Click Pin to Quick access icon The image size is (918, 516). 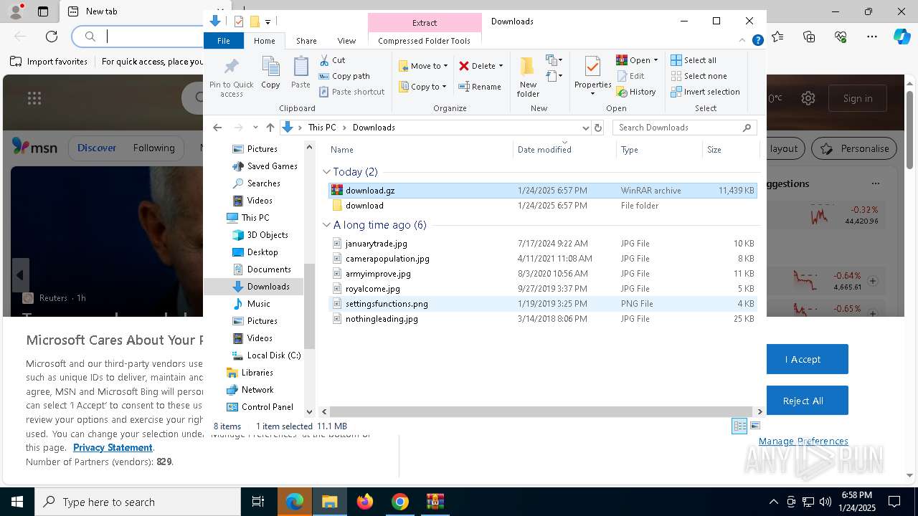231,77
